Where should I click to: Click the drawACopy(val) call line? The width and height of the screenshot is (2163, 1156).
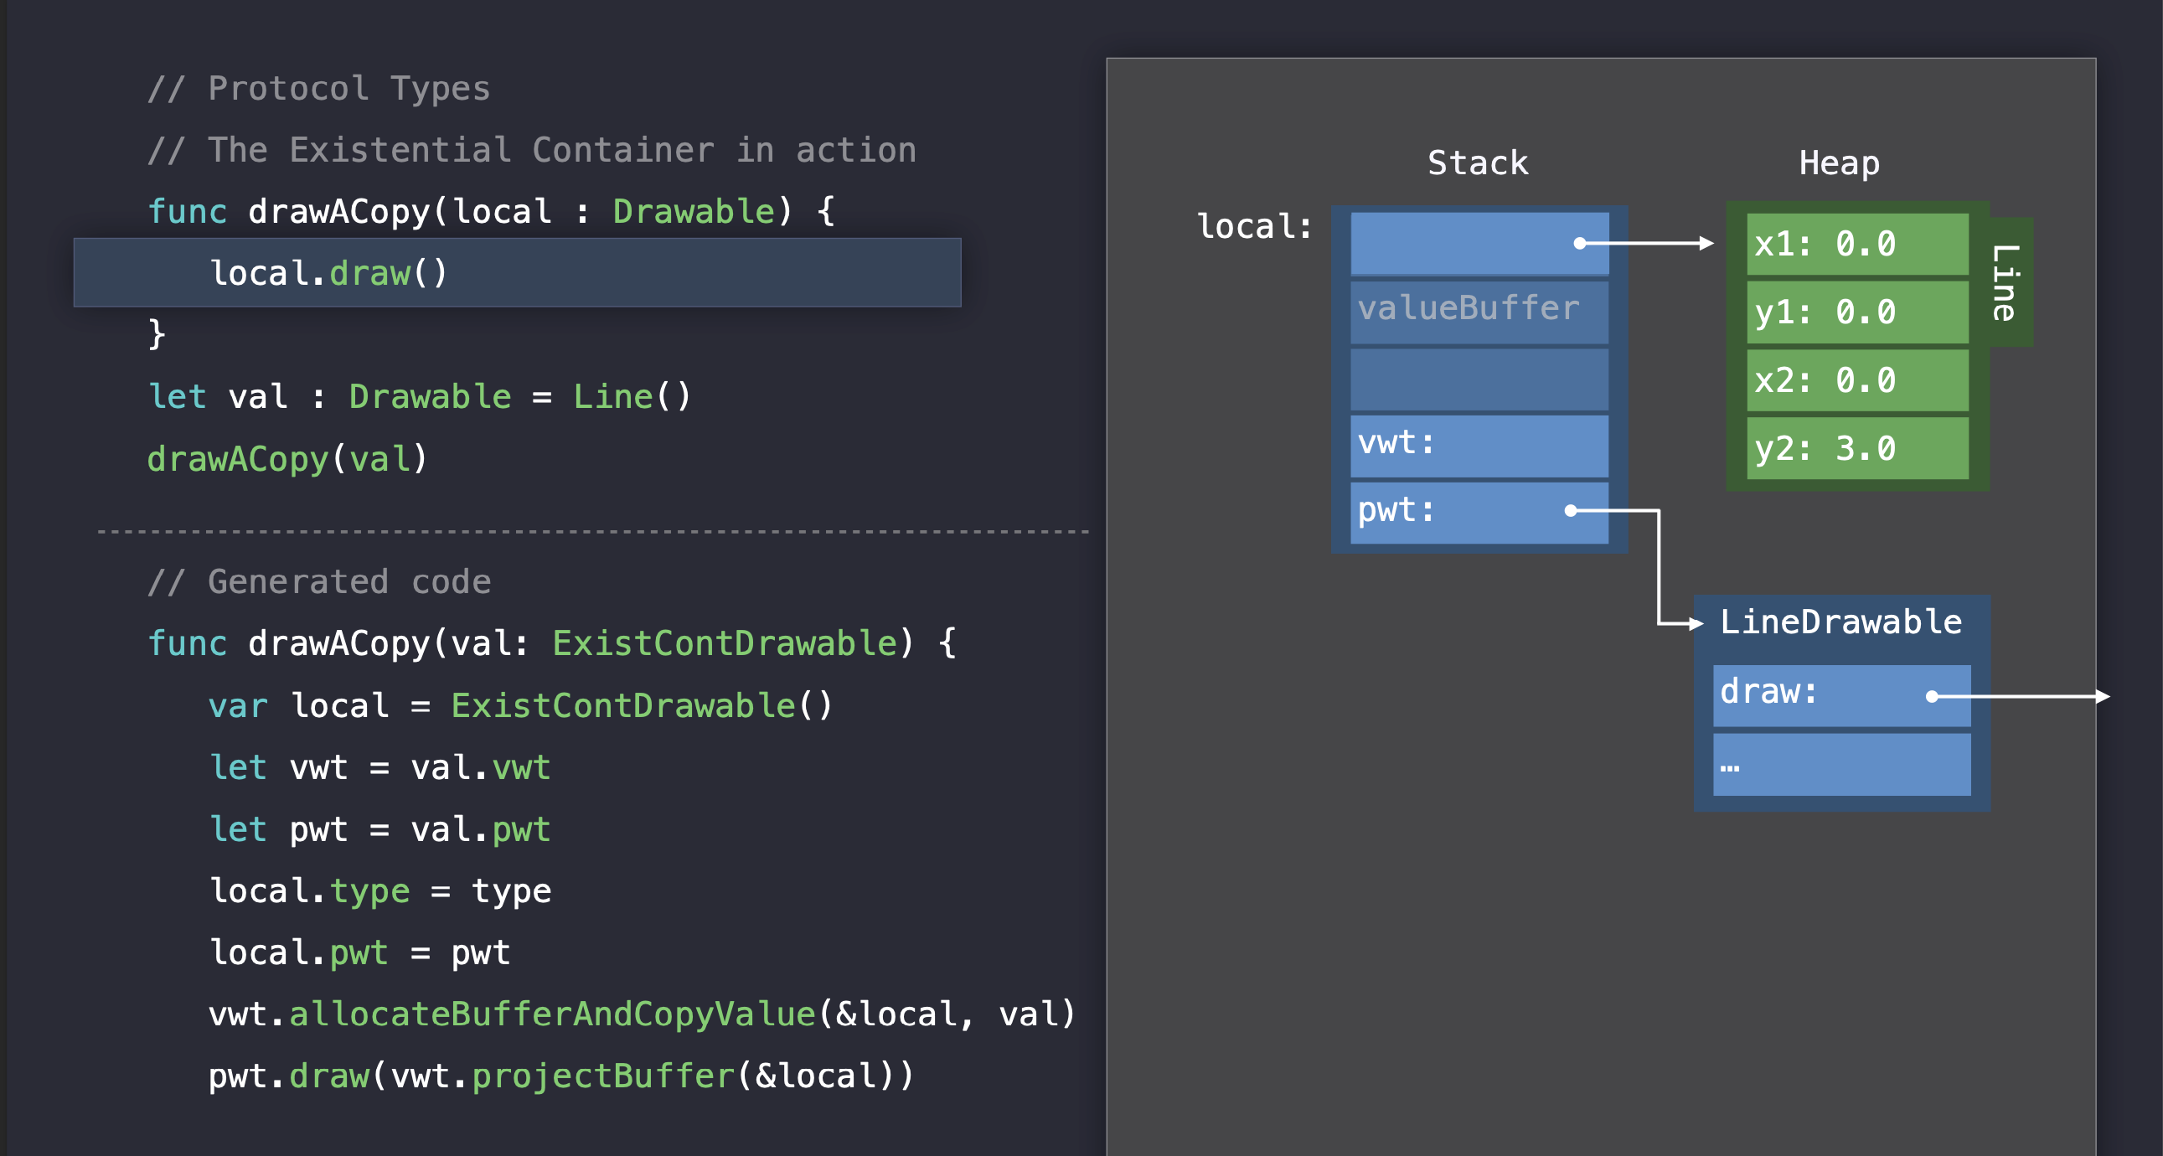click(x=287, y=459)
